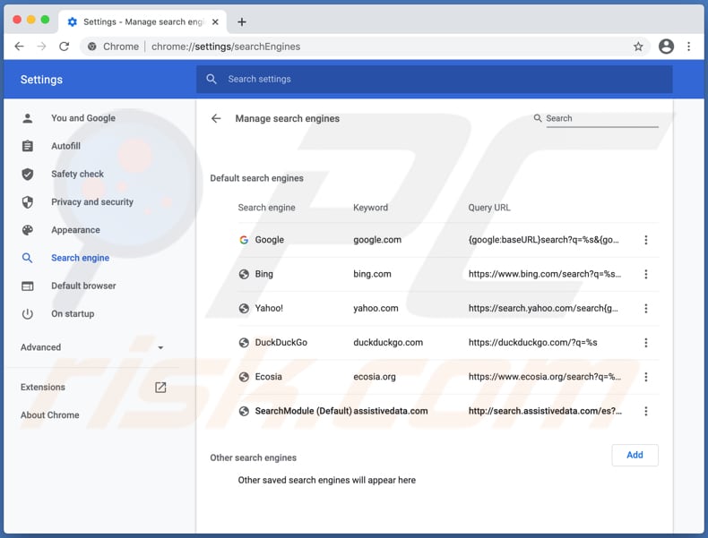Open more actions for DuckDuckGo

645,343
